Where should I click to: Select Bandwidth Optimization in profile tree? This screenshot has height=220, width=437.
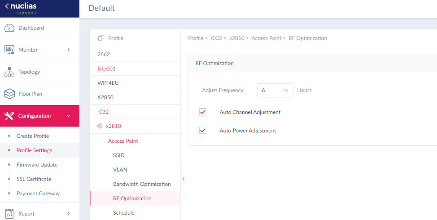(142, 184)
